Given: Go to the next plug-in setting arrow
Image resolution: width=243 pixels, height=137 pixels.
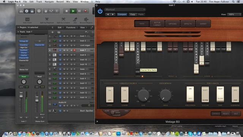Looking at the screenshot, I should pyautogui.click(x=113, y=14).
